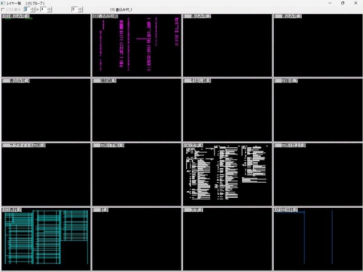
Task: Click the name label 図面名_7
Action: pyautogui.click(x=289, y=81)
